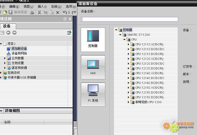197x135 pixels.
Task: Select 添加新设备 in project tree
Action: click(x=19, y=49)
